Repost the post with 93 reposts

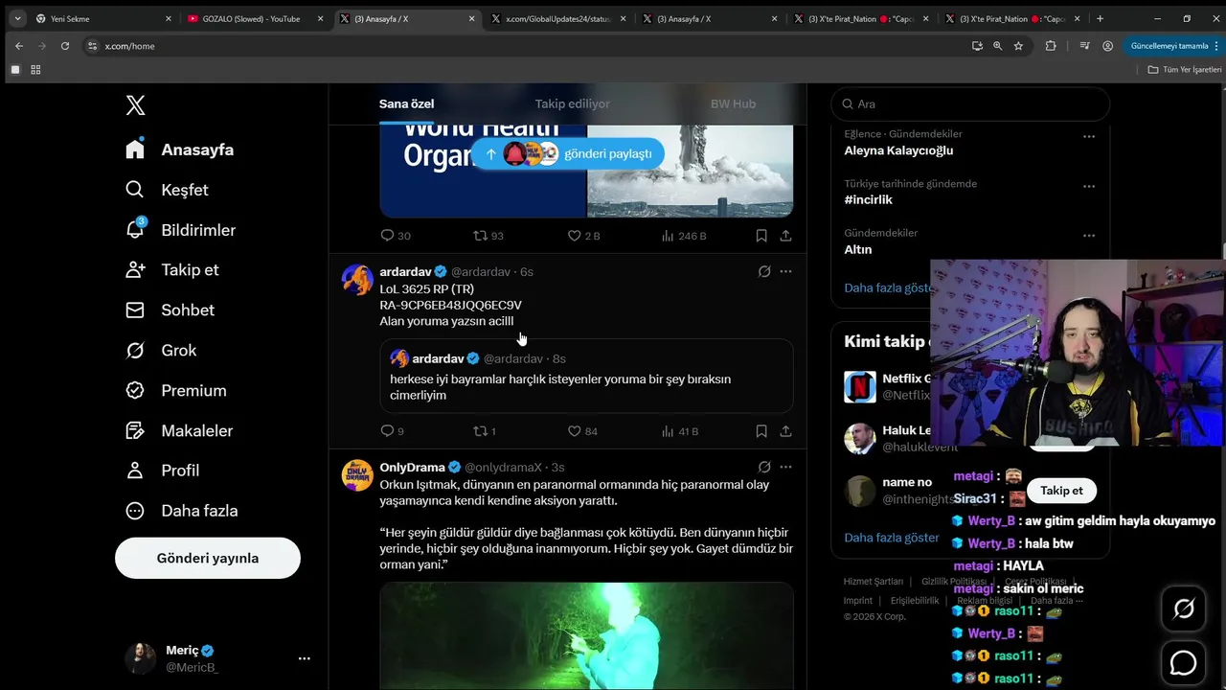tap(488, 236)
